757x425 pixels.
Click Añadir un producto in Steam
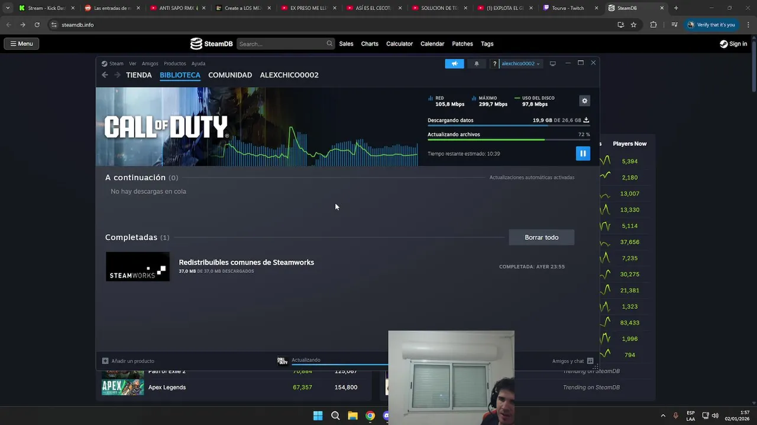(128, 361)
